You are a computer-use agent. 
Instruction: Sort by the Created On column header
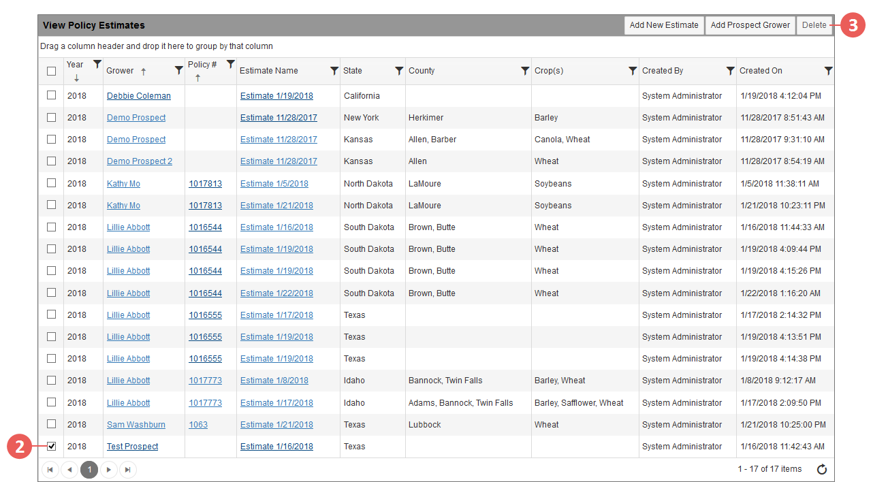(x=761, y=71)
